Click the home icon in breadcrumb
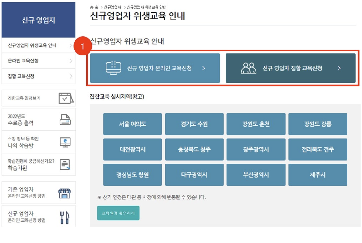The image size is (362, 243). (x=92, y=7)
